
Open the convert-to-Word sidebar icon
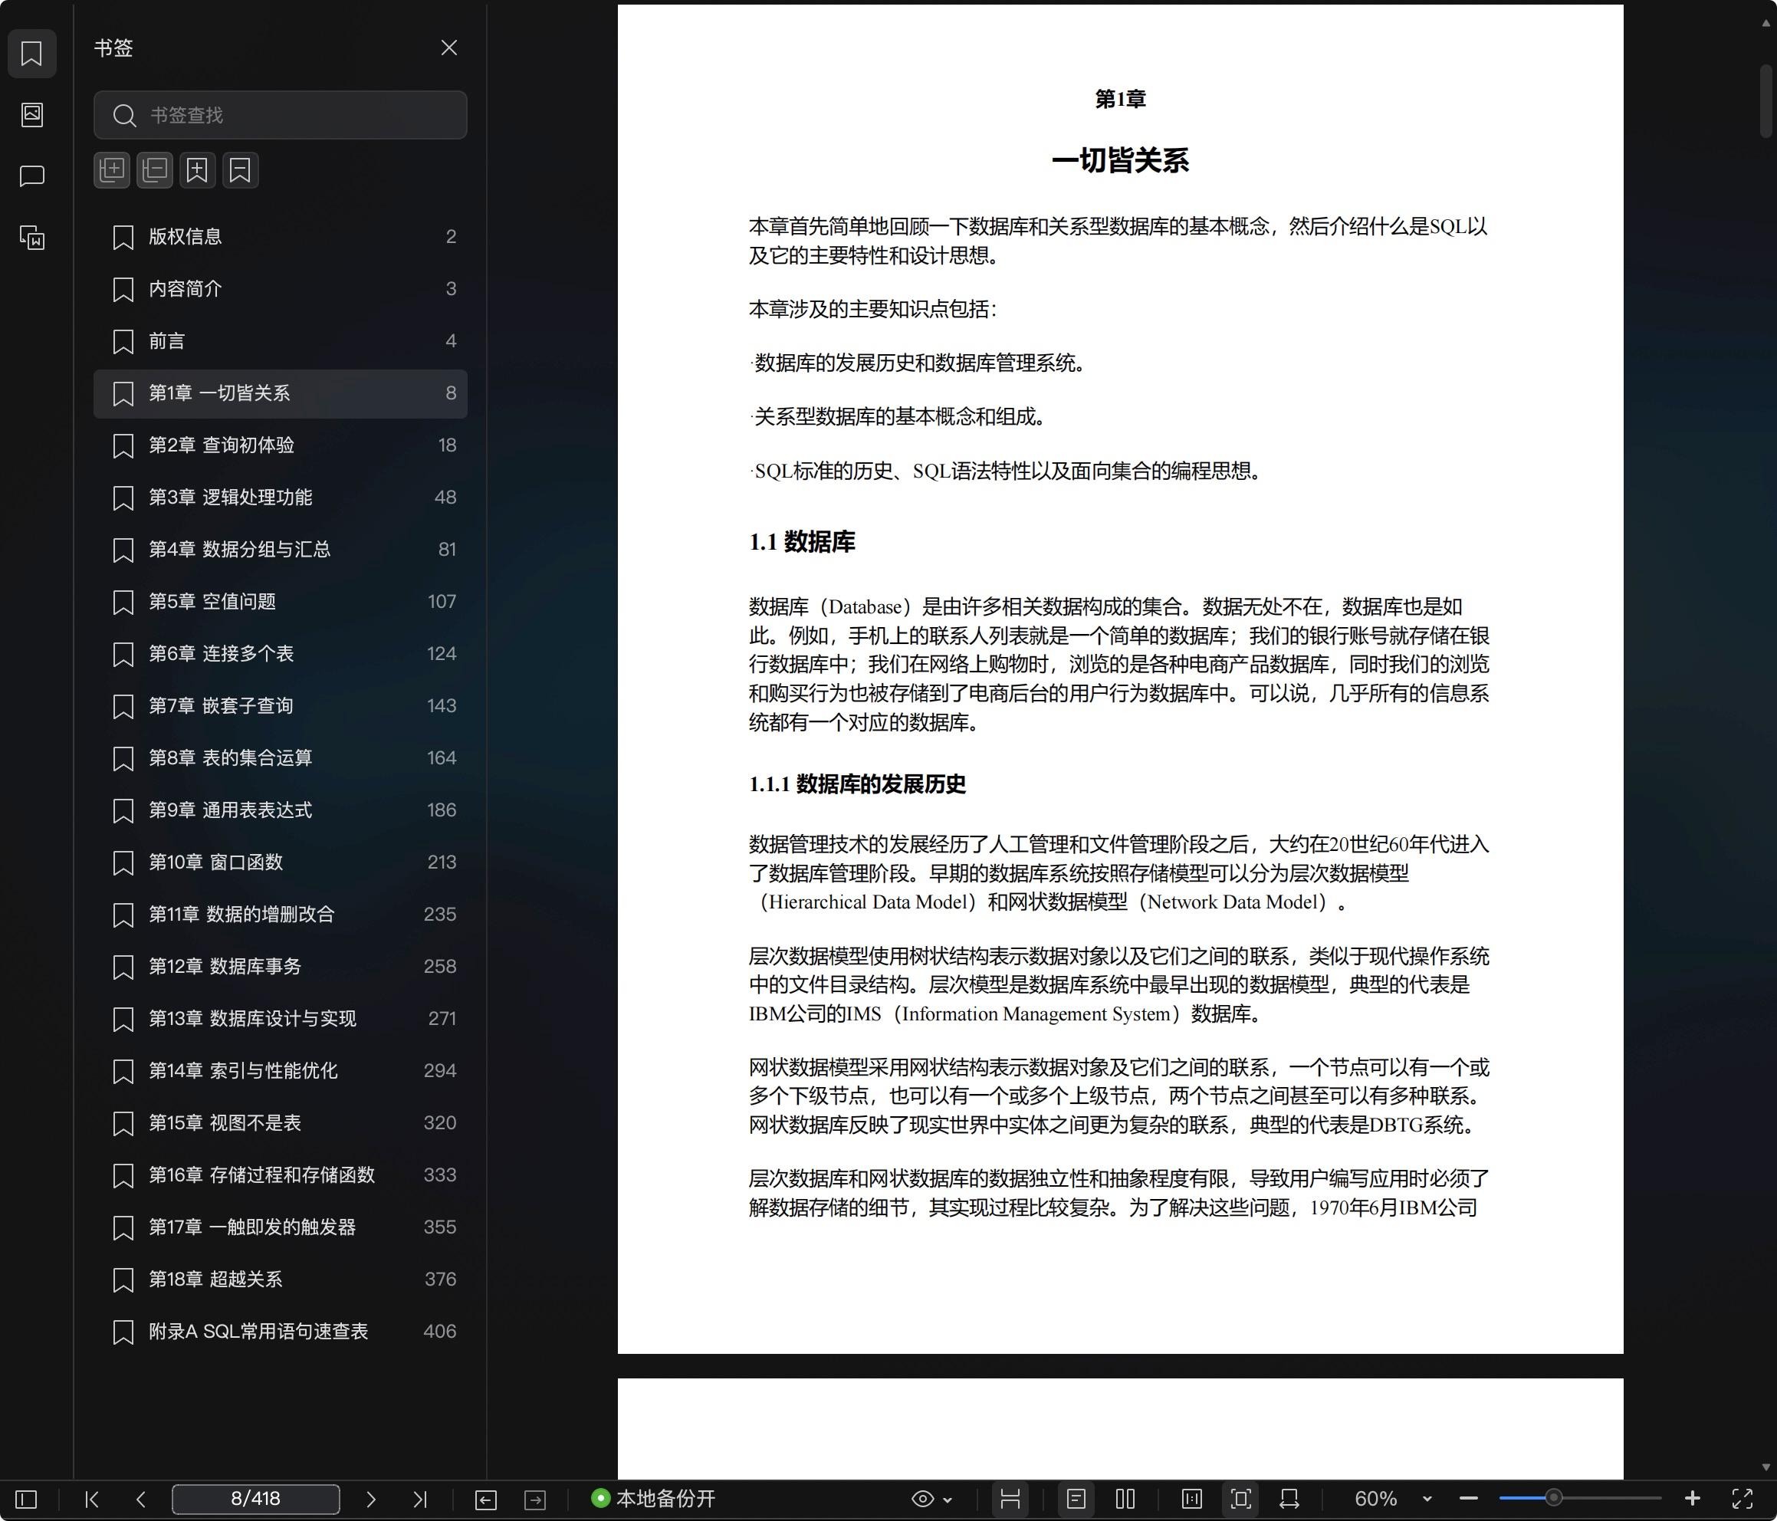(x=31, y=237)
